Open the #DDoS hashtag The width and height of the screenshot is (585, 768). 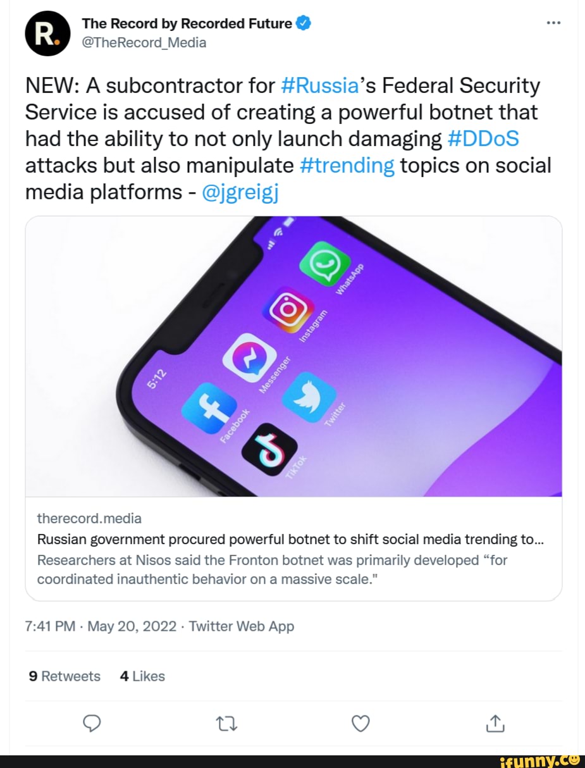[x=483, y=139]
